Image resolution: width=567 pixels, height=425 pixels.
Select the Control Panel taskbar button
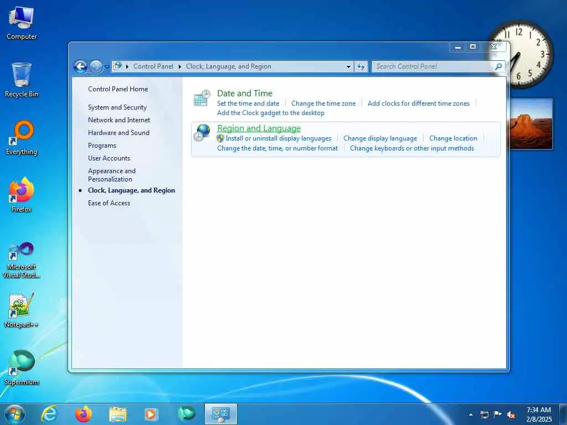(x=220, y=414)
